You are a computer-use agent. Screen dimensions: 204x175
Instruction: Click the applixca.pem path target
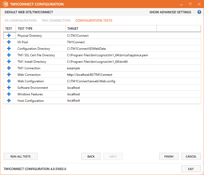107,55
